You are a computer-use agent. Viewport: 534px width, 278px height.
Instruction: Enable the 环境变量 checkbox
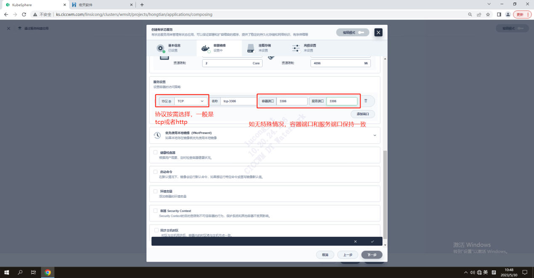tap(156, 191)
